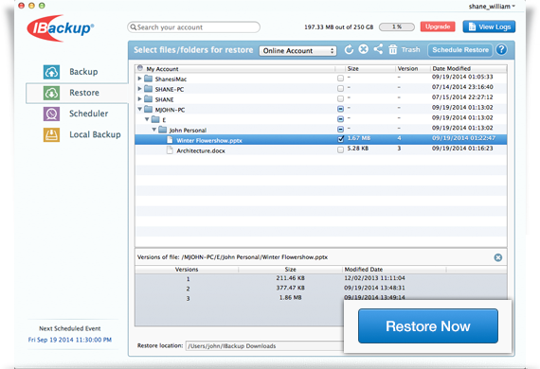This screenshot has height=369, width=540.
Task: Switch to the Scheduler tab
Action: pyautogui.click(x=89, y=114)
